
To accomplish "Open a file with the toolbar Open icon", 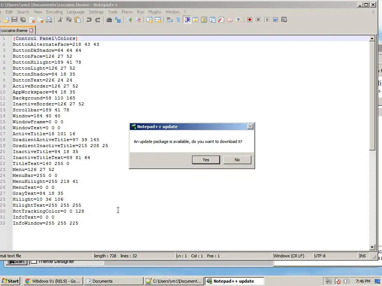I will [x=6, y=20].
